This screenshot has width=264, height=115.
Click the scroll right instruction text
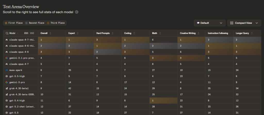pyautogui.click(x=38, y=12)
